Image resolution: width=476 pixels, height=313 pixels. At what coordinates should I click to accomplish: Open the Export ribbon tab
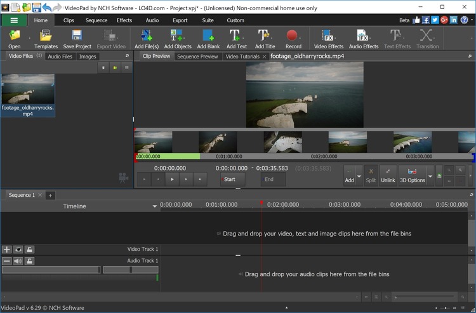pyautogui.click(x=180, y=20)
